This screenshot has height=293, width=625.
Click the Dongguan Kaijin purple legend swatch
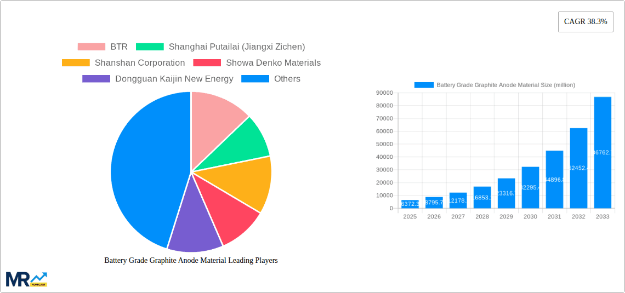pos(96,78)
